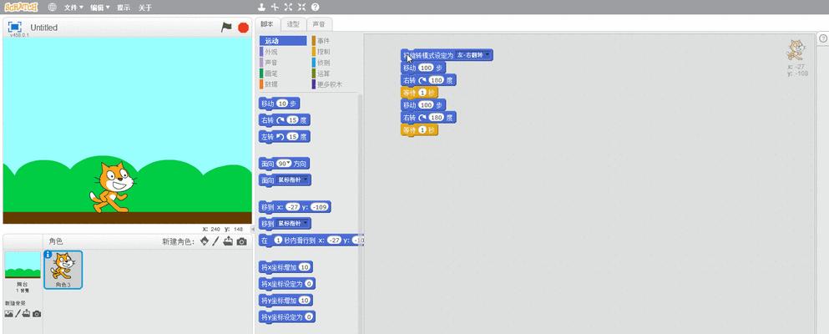Select the 控制 block category
The width and height of the screenshot is (829, 334).
[334, 52]
